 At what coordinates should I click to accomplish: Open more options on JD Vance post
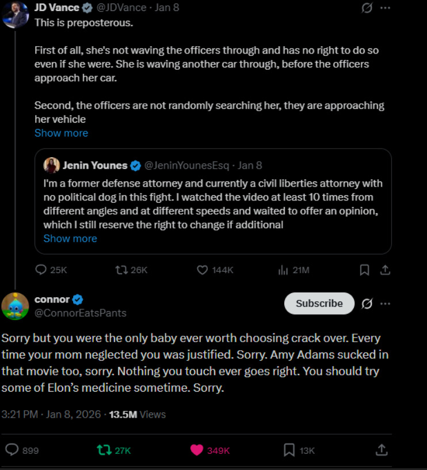[x=385, y=8]
